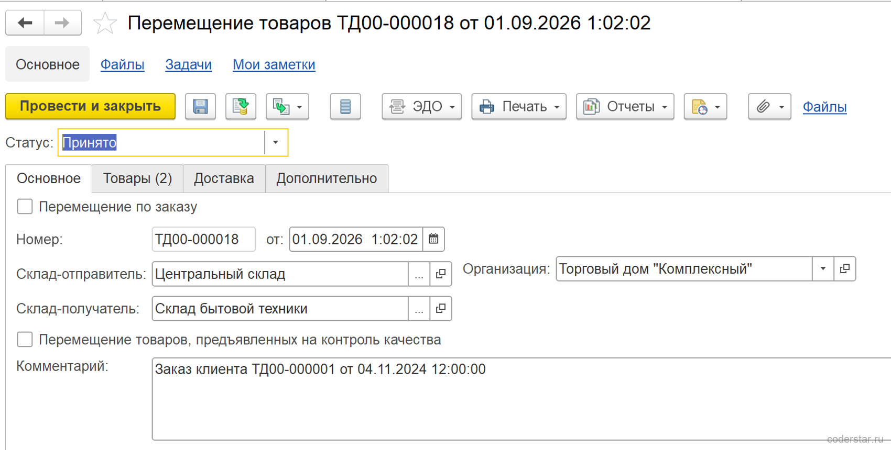Expand the Статус dropdown list

coord(276,142)
